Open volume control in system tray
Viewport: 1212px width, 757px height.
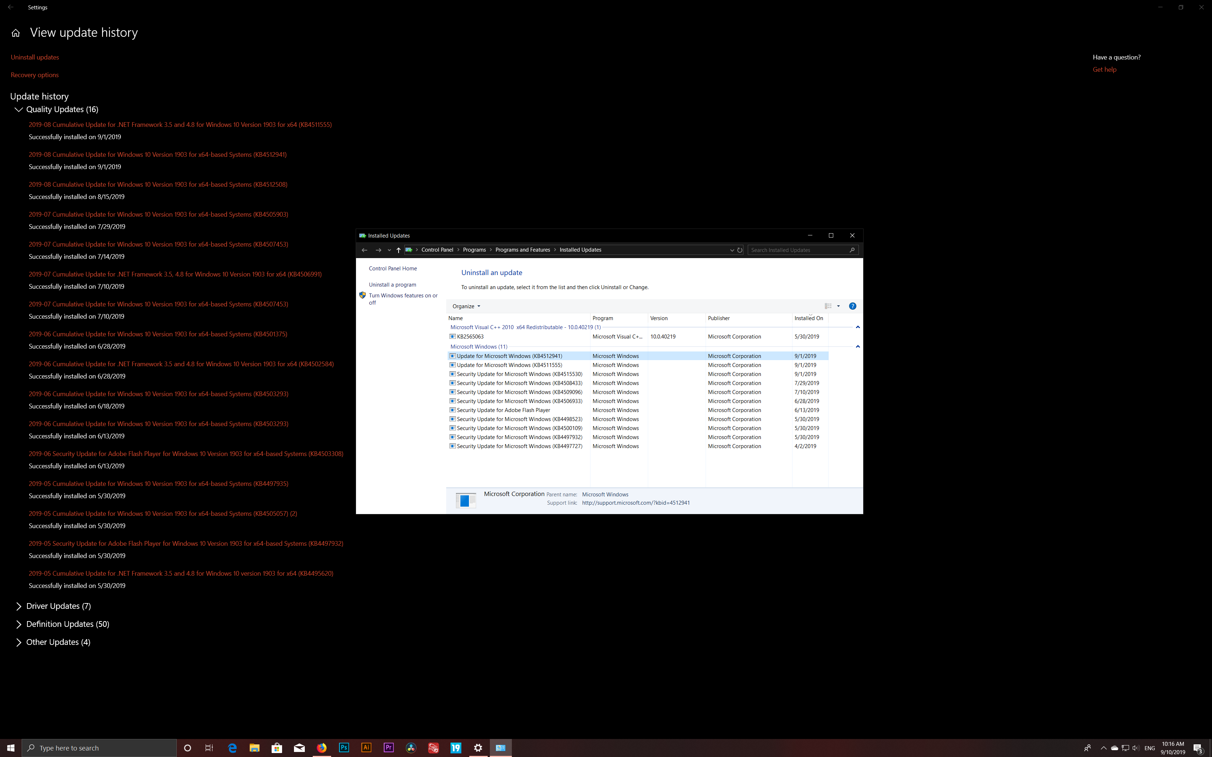pyautogui.click(x=1136, y=748)
